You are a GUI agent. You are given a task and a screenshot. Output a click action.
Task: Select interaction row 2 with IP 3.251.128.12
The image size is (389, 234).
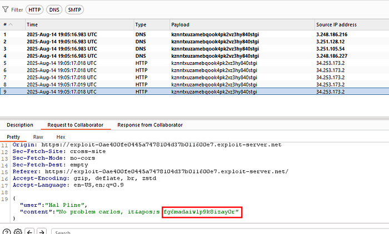click(x=194, y=42)
